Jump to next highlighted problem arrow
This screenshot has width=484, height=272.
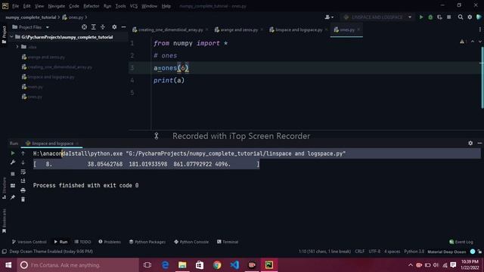pyautogui.click(x=479, y=42)
